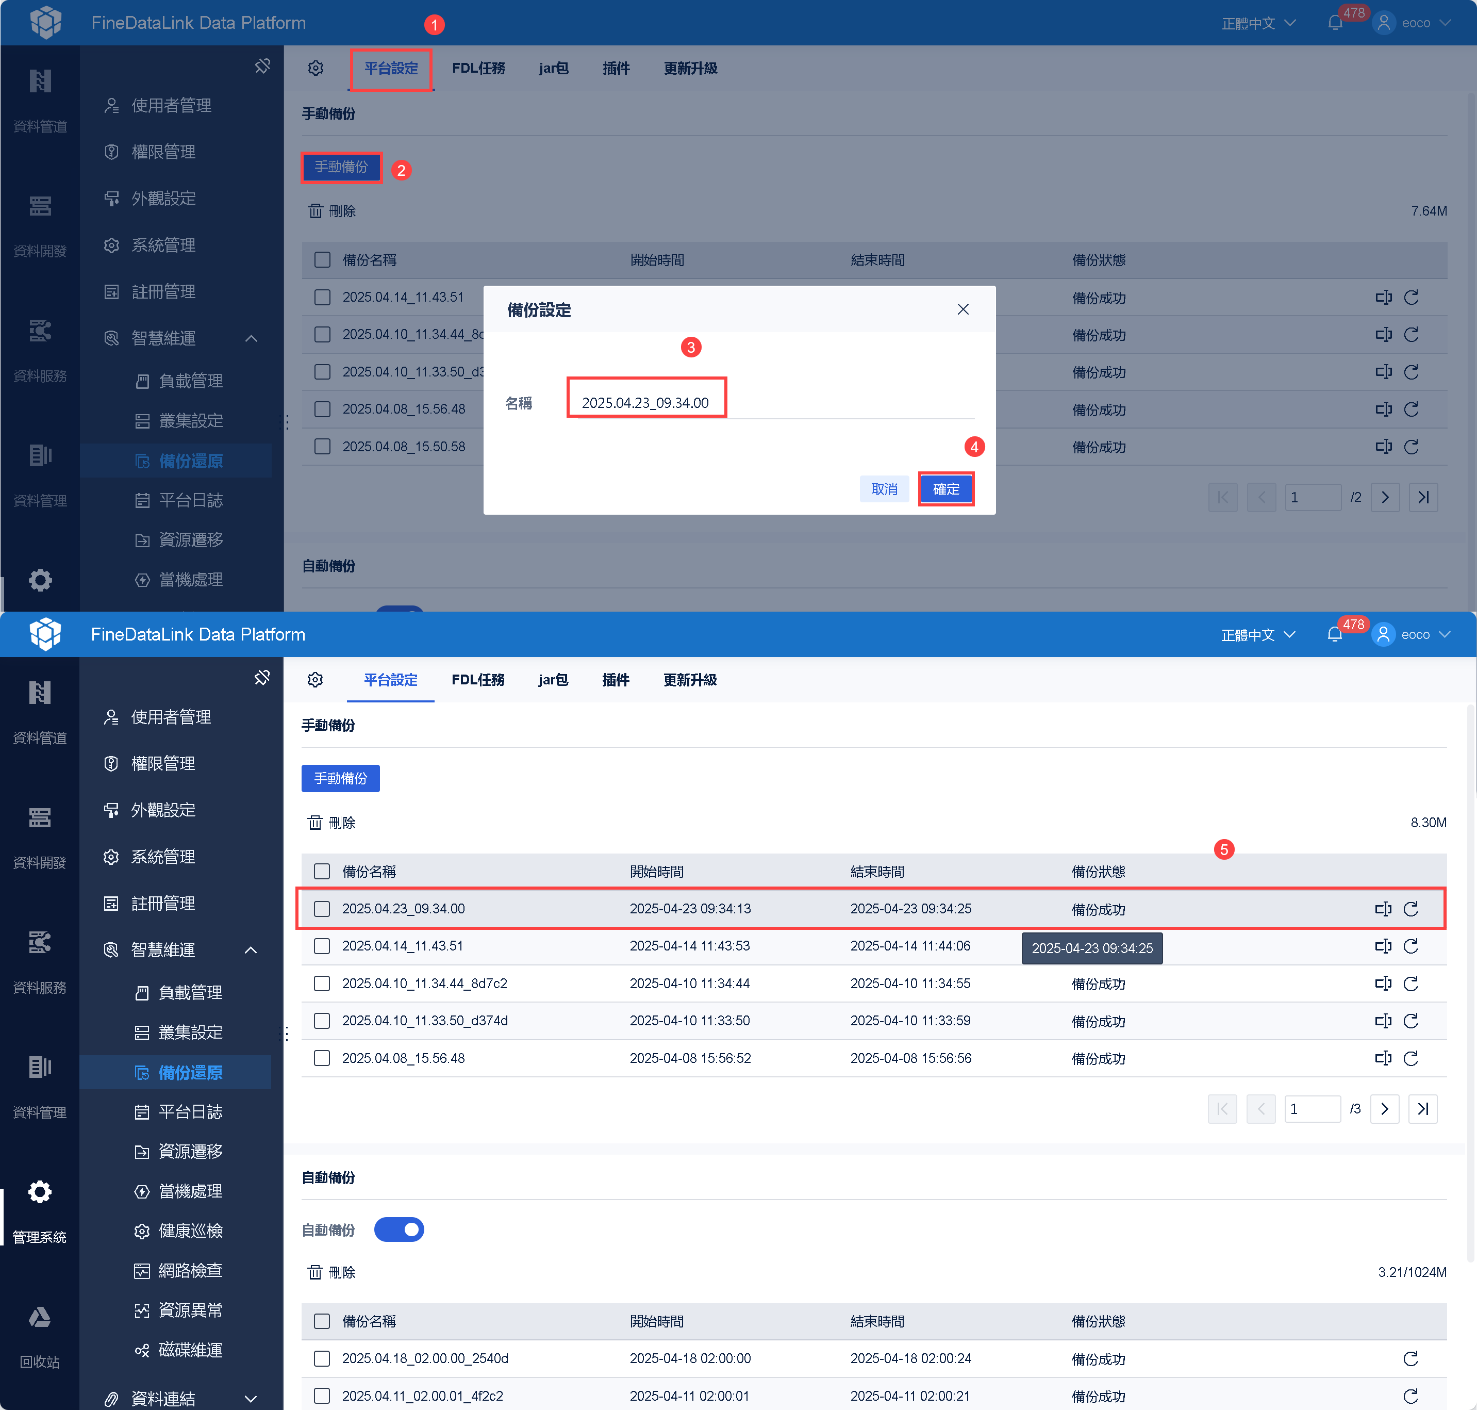This screenshot has width=1477, height=1410.
Task: Click restore icon in 2025.04.23_09.34.00 row
Action: coord(1411,909)
